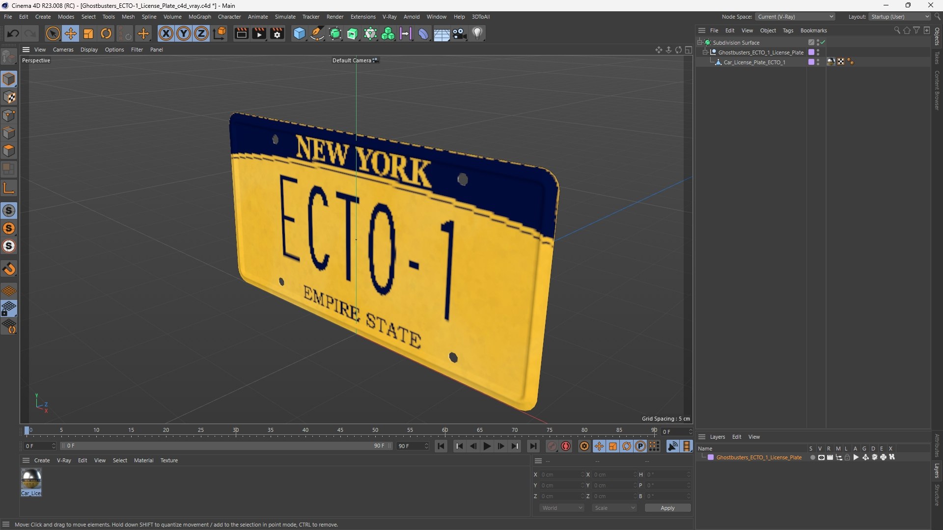943x530 pixels.
Task: Toggle layer lock icon
Action: (847, 457)
